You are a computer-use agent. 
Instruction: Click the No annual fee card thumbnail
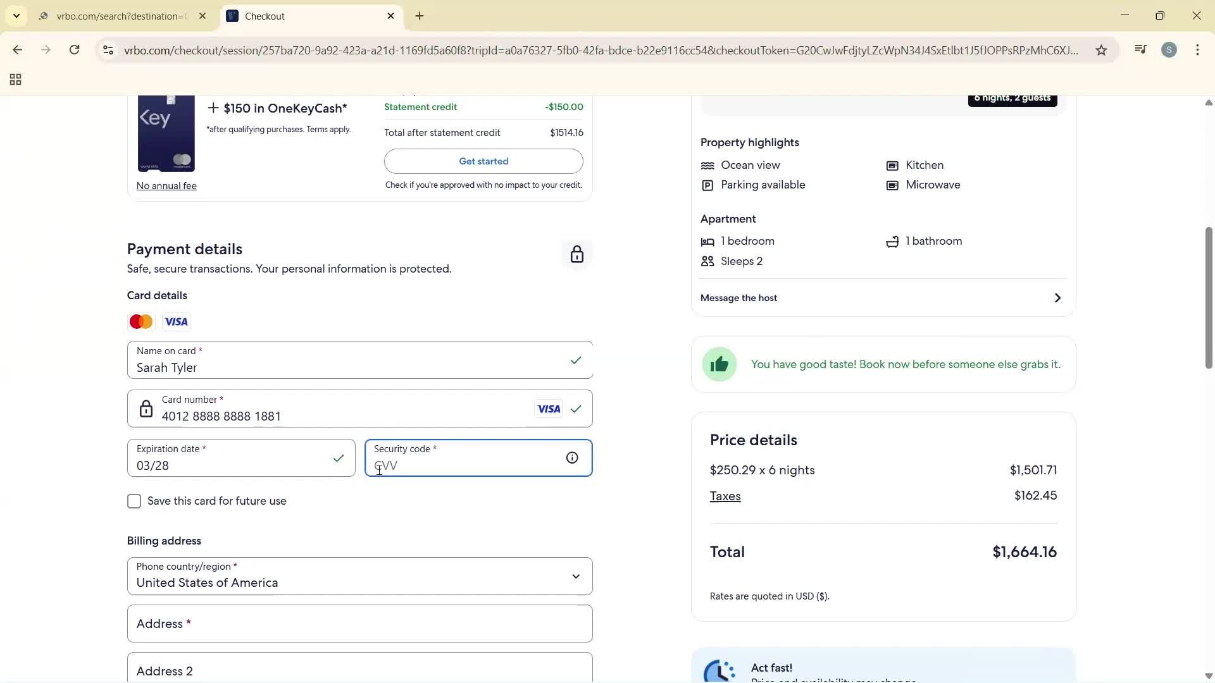coord(166,133)
